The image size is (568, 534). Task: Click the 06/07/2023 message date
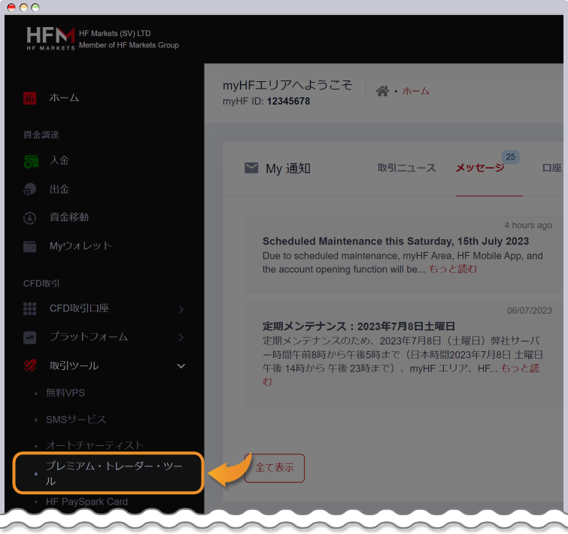tap(529, 311)
